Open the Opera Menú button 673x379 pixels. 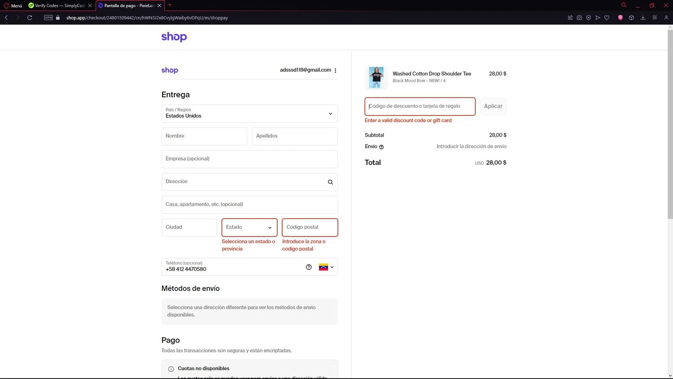13,5
